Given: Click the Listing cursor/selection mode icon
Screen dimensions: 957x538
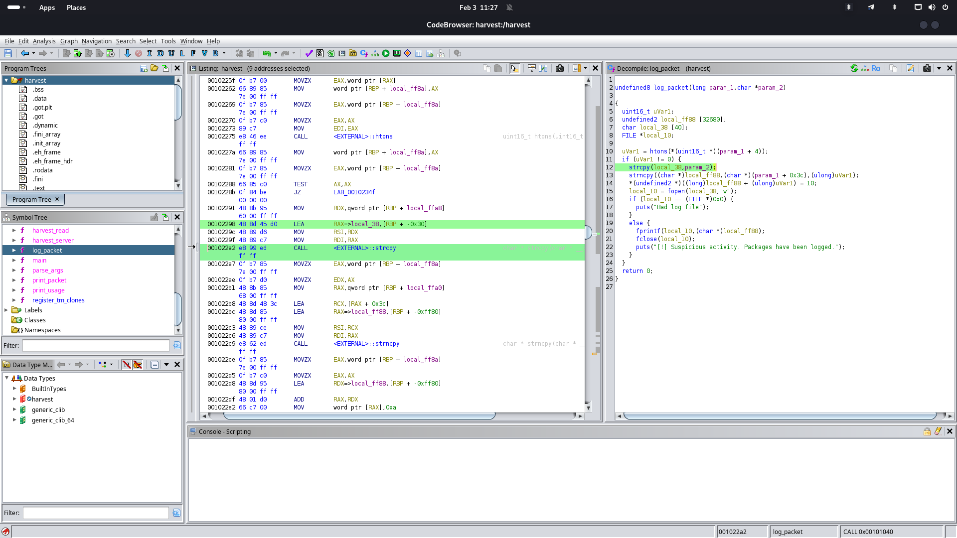Looking at the screenshot, I should [514, 68].
